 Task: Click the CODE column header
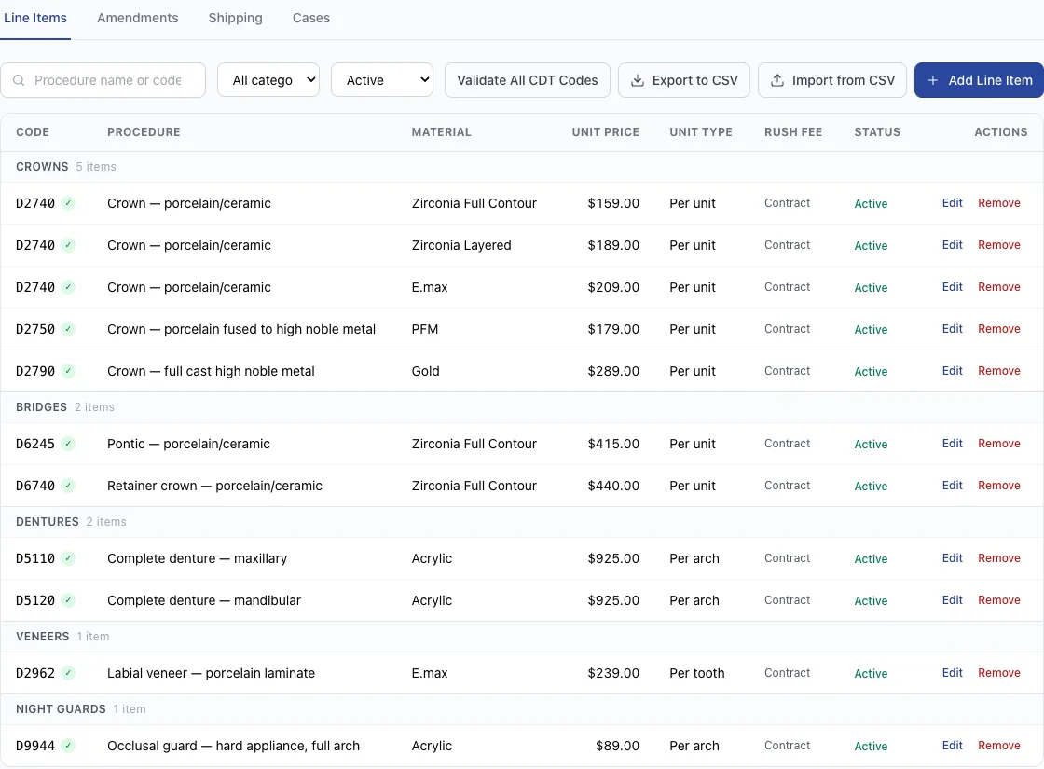33,131
